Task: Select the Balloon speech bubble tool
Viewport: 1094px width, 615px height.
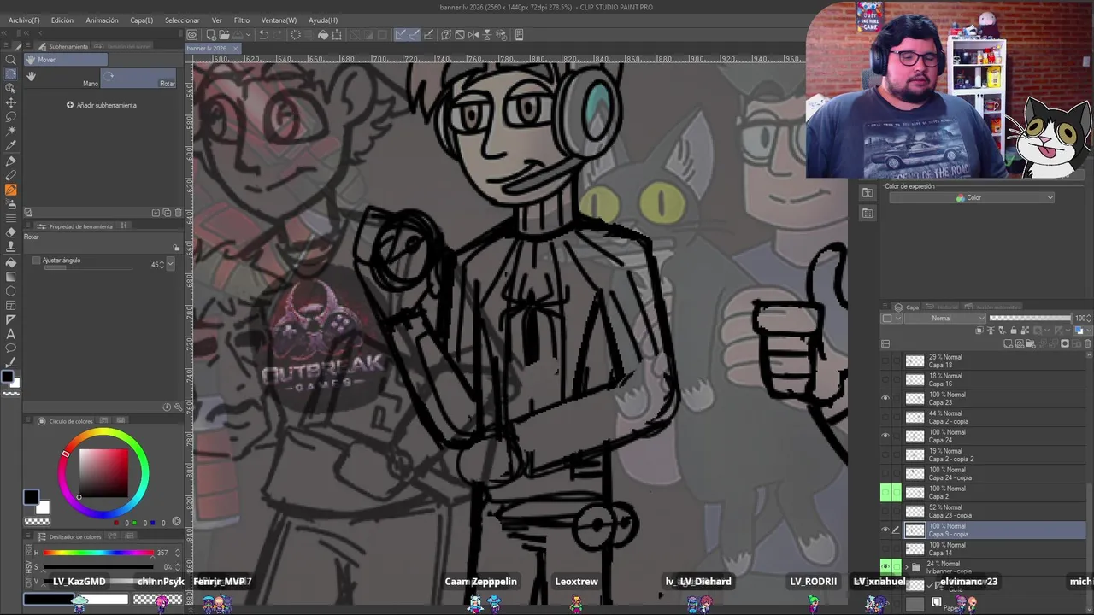Action: tap(11, 348)
